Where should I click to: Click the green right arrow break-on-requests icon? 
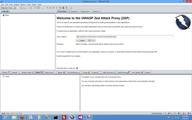[x=47, y=8]
